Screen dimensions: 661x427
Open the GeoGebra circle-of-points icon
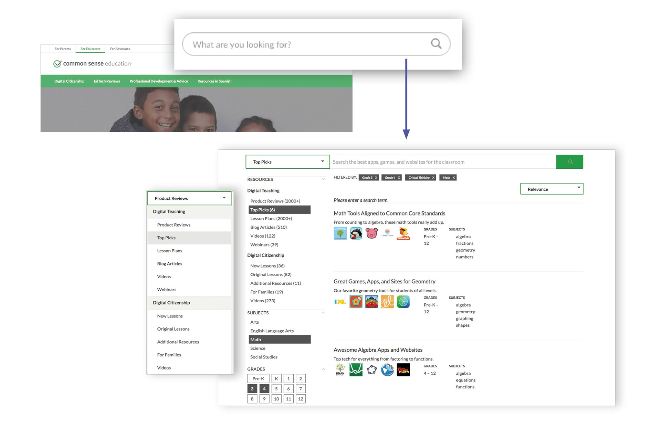click(x=372, y=370)
